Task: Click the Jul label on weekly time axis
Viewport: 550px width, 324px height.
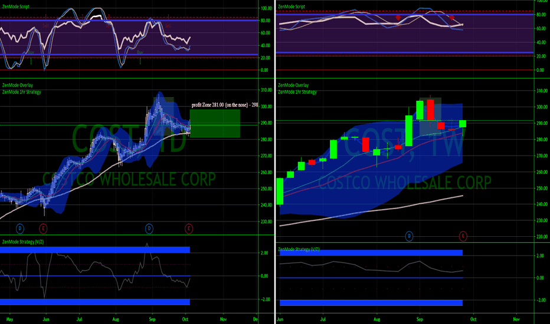Action: pos(323,319)
